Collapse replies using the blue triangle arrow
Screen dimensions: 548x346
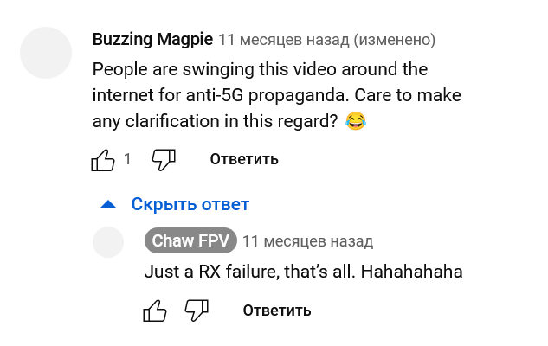coord(108,204)
